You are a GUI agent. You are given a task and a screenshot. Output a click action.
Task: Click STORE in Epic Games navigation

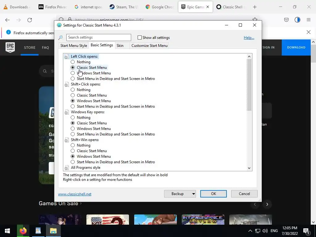[x=30, y=48]
